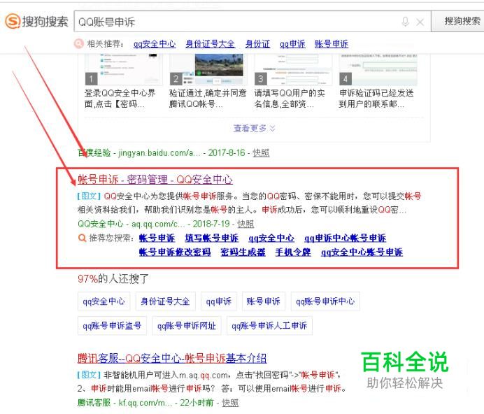Open step 4 thumbnail for 申诉验证码已经发送
The width and height of the screenshot is (484, 414).
click(378, 70)
